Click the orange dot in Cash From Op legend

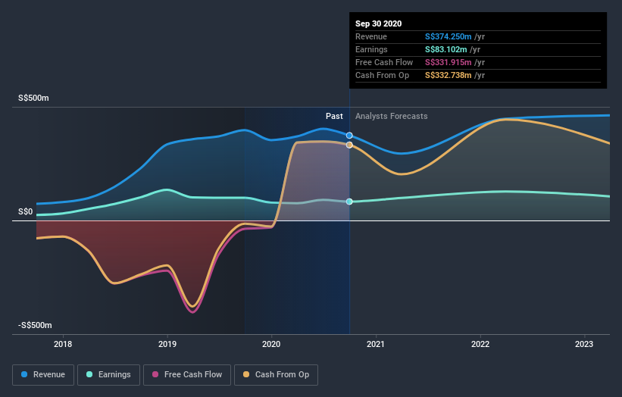[246, 374]
